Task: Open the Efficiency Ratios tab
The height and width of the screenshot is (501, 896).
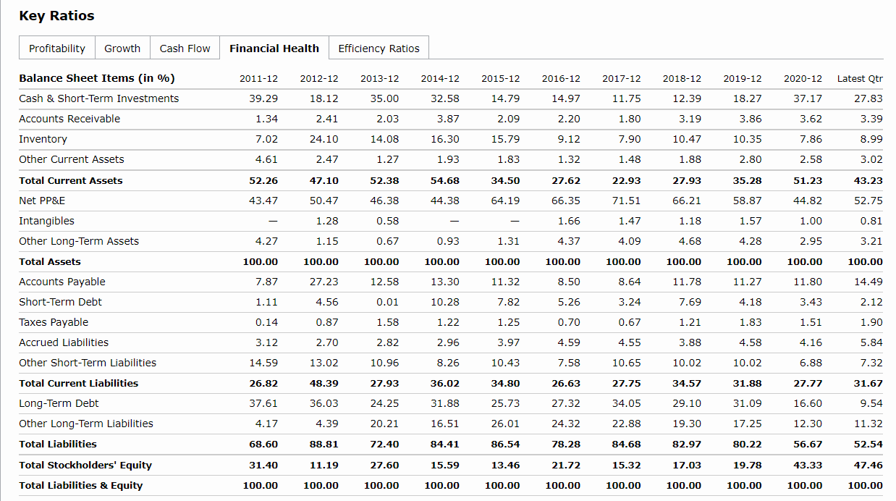Action: click(379, 49)
